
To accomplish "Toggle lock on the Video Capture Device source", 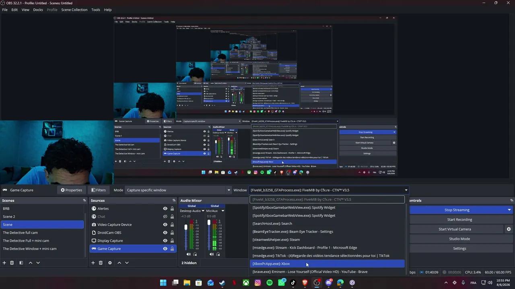I will pos(172,225).
